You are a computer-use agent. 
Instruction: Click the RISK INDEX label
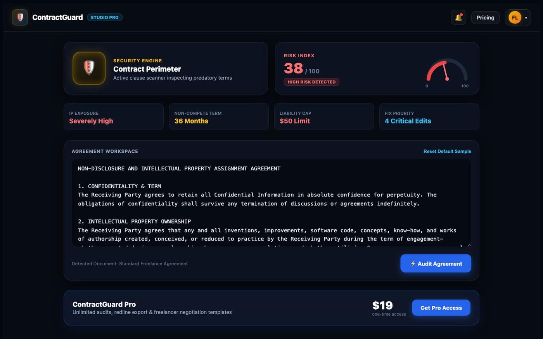click(x=299, y=55)
